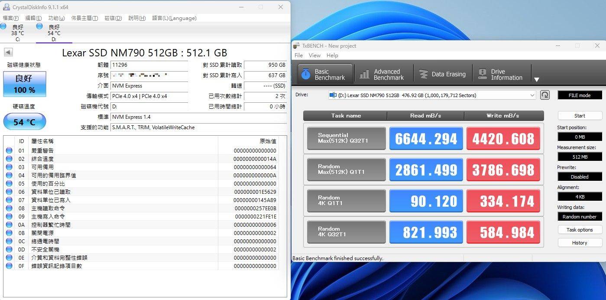Open the TxBENCH View menu
The image size is (606, 300).
click(x=314, y=55)
